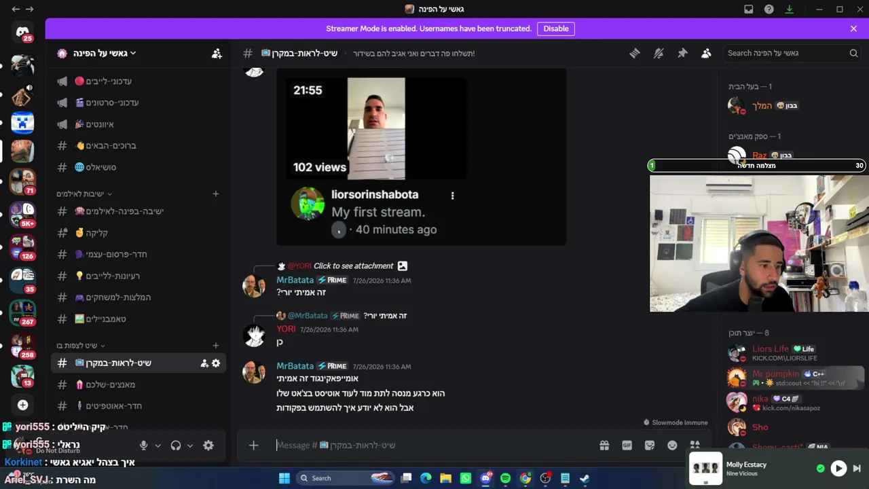Collapse the שיט לצפות בו category

pyautogui.click(x=81, y=346)
